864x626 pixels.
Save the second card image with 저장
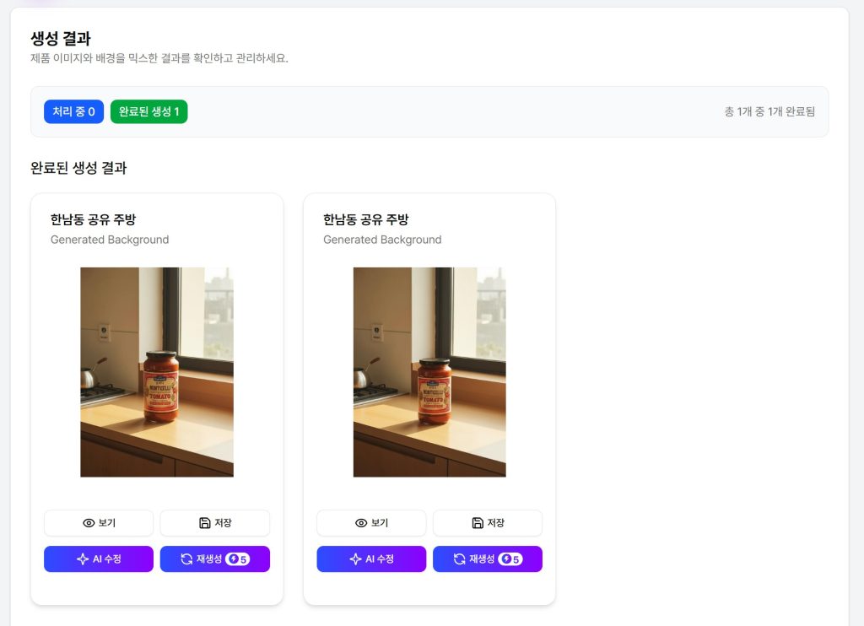pyautogui.click(x=487, y=523)
